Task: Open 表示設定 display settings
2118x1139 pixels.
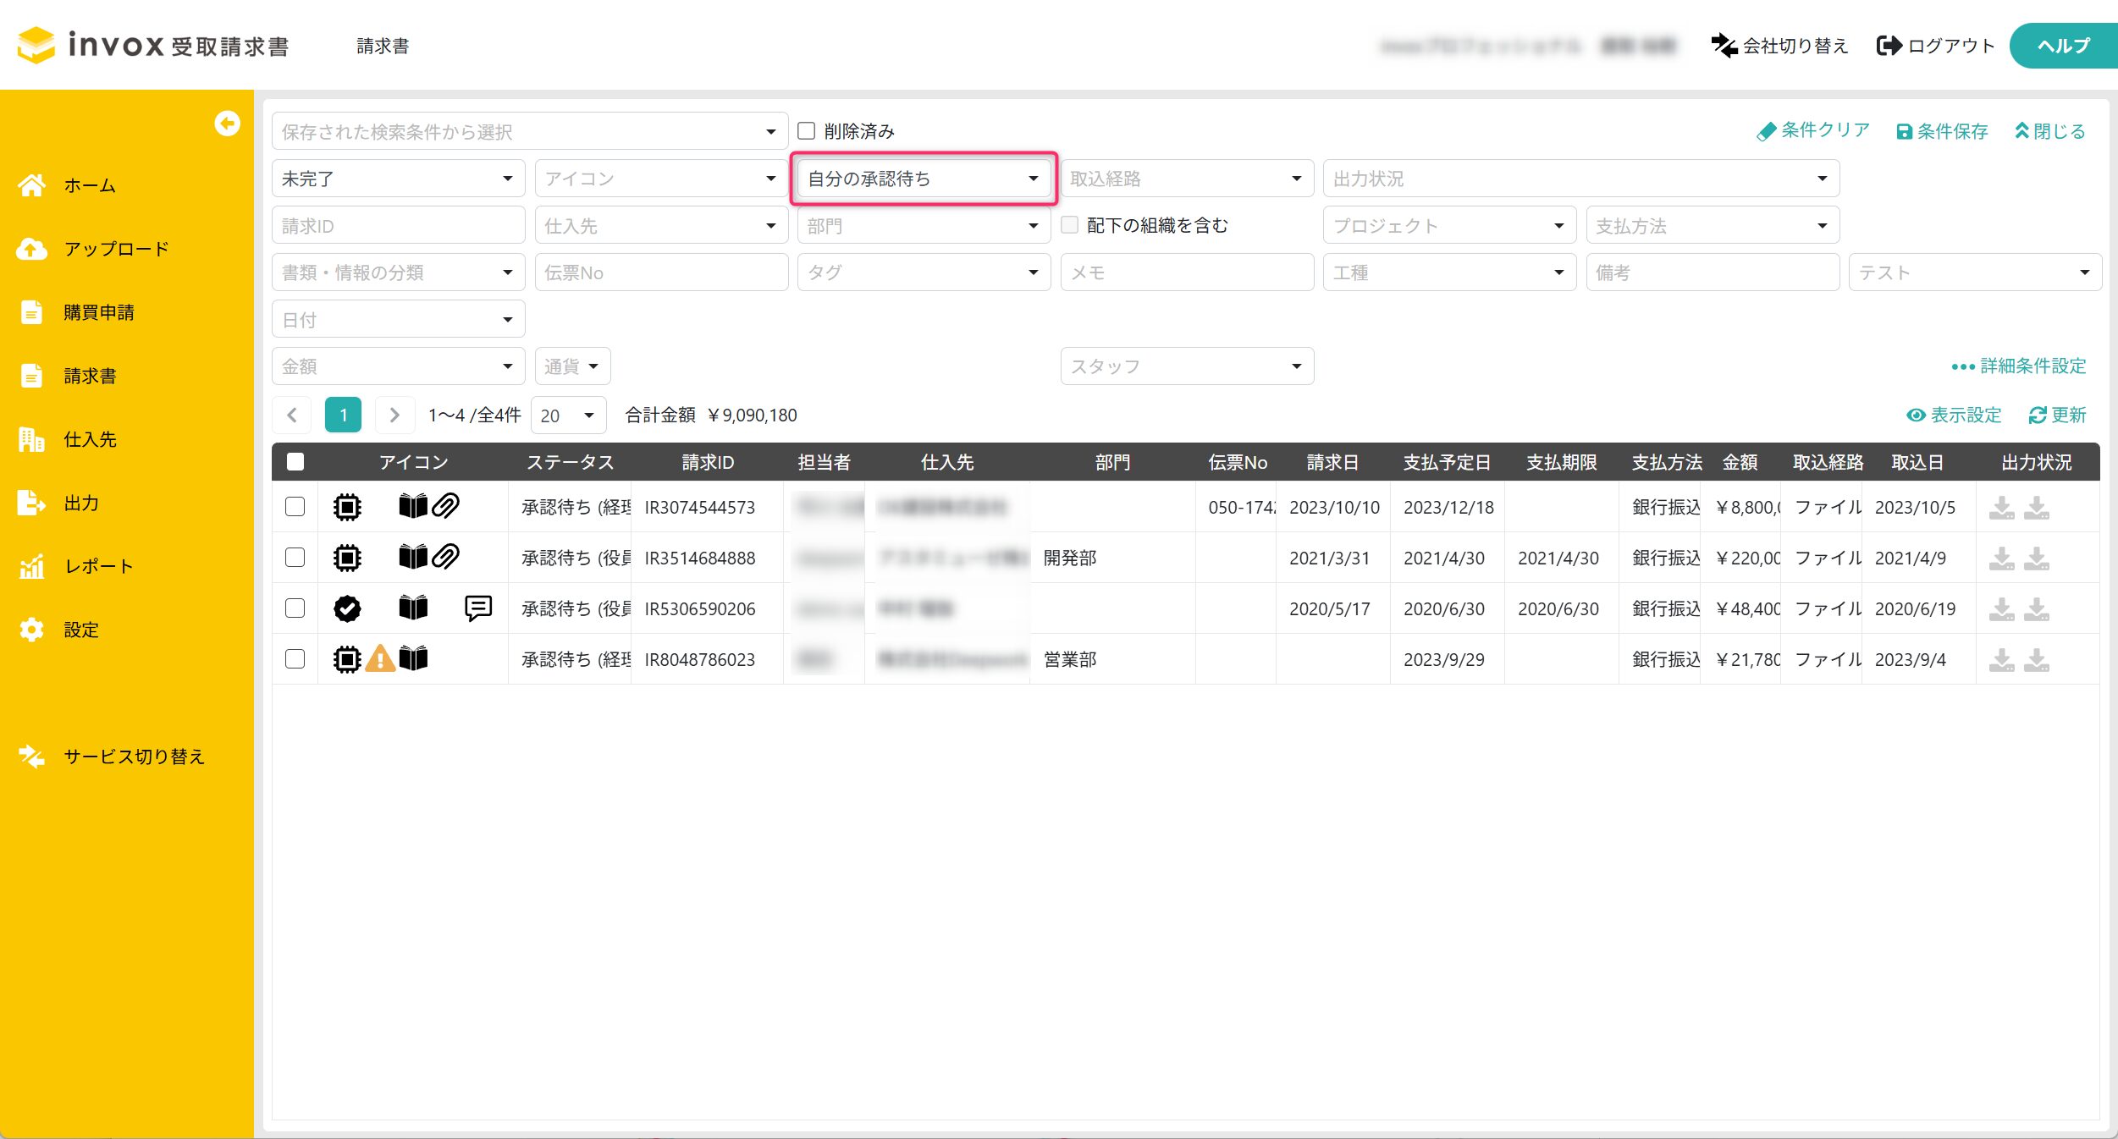Action: [x=1954, y=415]
